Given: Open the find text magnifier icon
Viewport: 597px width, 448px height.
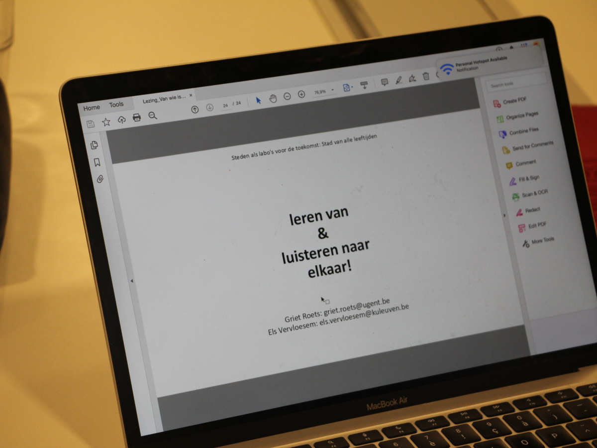Looking at the screenshot, I should (x=153, y=116).
